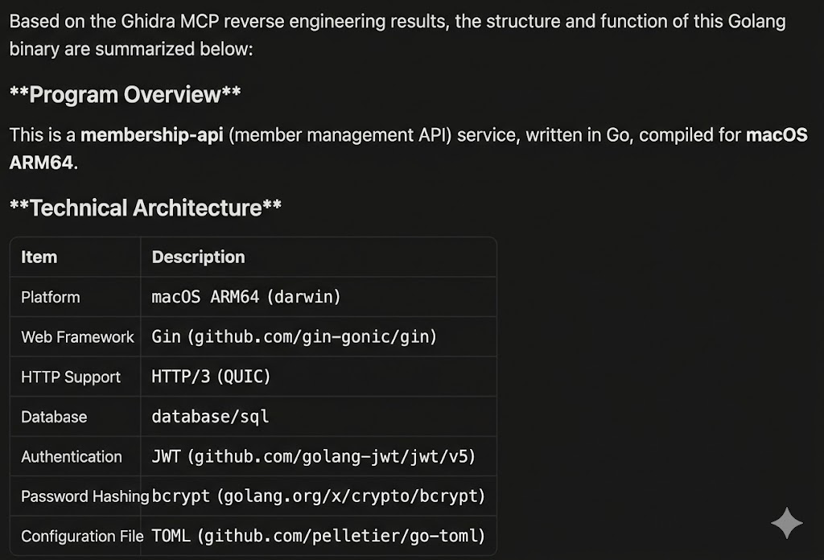Screen dimensions: 824x560
Task: Click the Password Hashing row label
Action: point(84,496)
